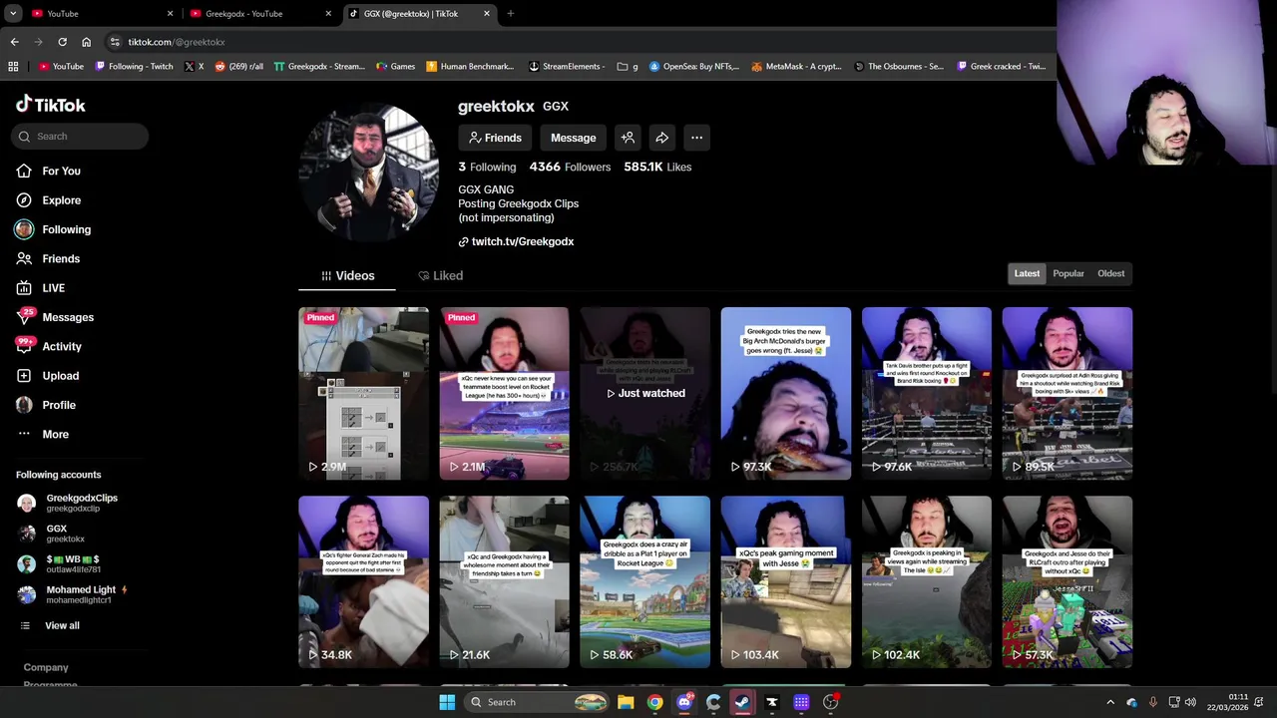Open Adin Ross shoutout video with 89.5K views
This screenshot has height=718, width=1277.
tap(1066, 394)
